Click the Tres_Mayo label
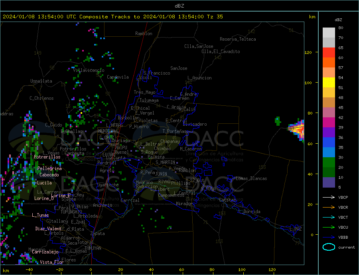The height and width of the screenshot is (275, 359). (145, 92)
